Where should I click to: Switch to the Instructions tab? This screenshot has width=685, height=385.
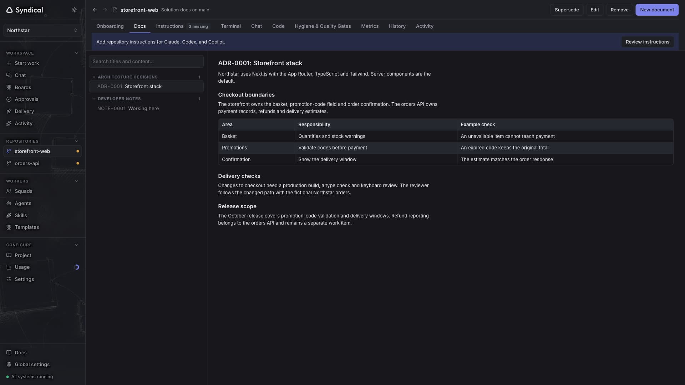183,26
